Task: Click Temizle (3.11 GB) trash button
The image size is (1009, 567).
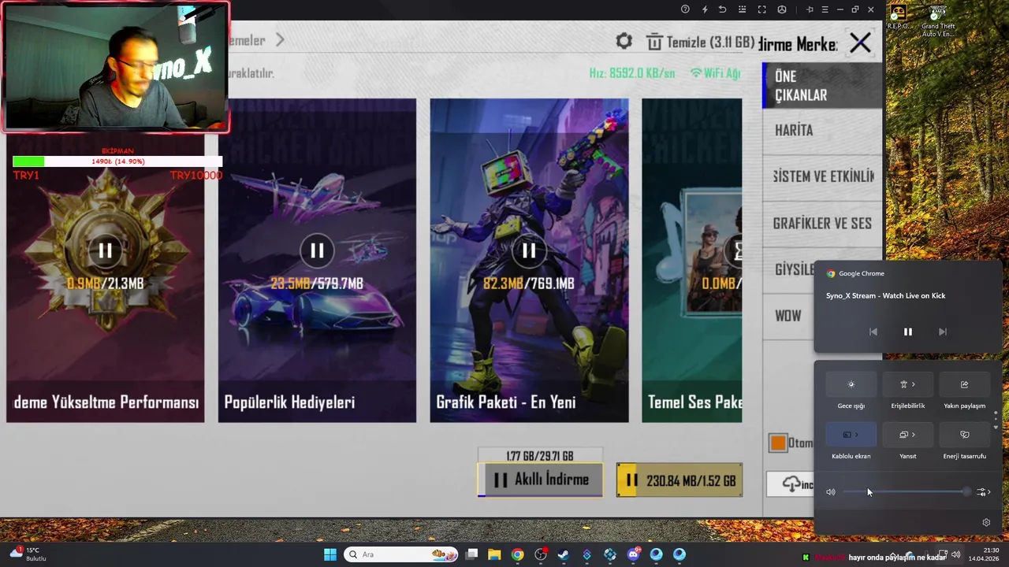Action: pos(700,42)
